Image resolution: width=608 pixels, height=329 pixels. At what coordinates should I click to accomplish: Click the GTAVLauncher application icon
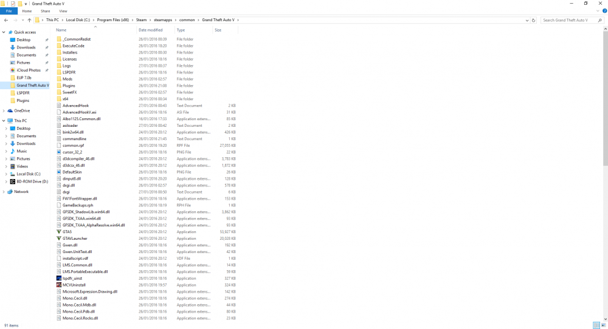coord(59,239)
